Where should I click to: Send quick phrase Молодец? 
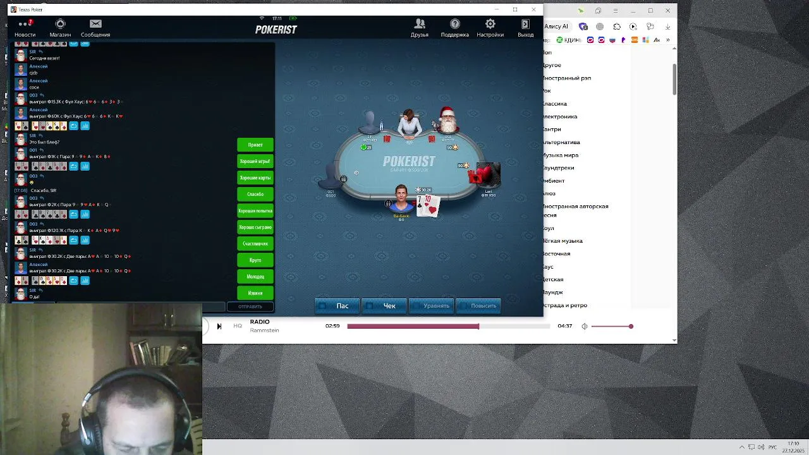pos(255,276)
